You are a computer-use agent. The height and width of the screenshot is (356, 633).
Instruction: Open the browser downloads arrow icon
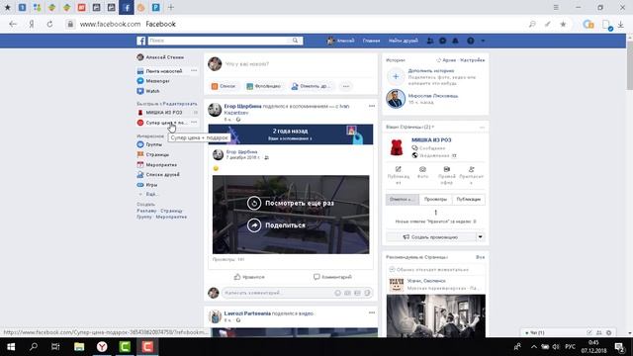(x=620, y=24)
